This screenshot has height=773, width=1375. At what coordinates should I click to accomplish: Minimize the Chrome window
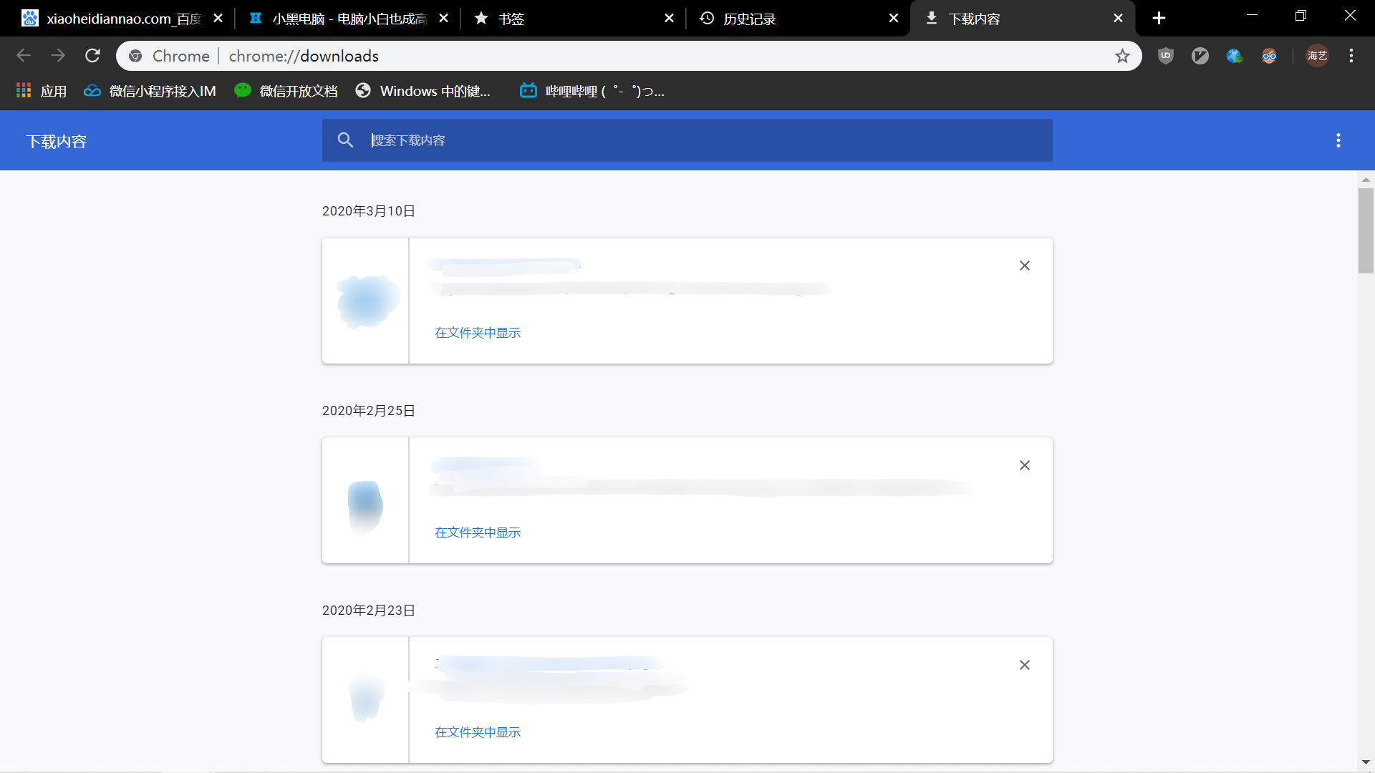pos(1252,15)
